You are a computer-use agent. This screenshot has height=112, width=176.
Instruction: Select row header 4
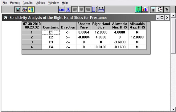(x=32, y=47)
